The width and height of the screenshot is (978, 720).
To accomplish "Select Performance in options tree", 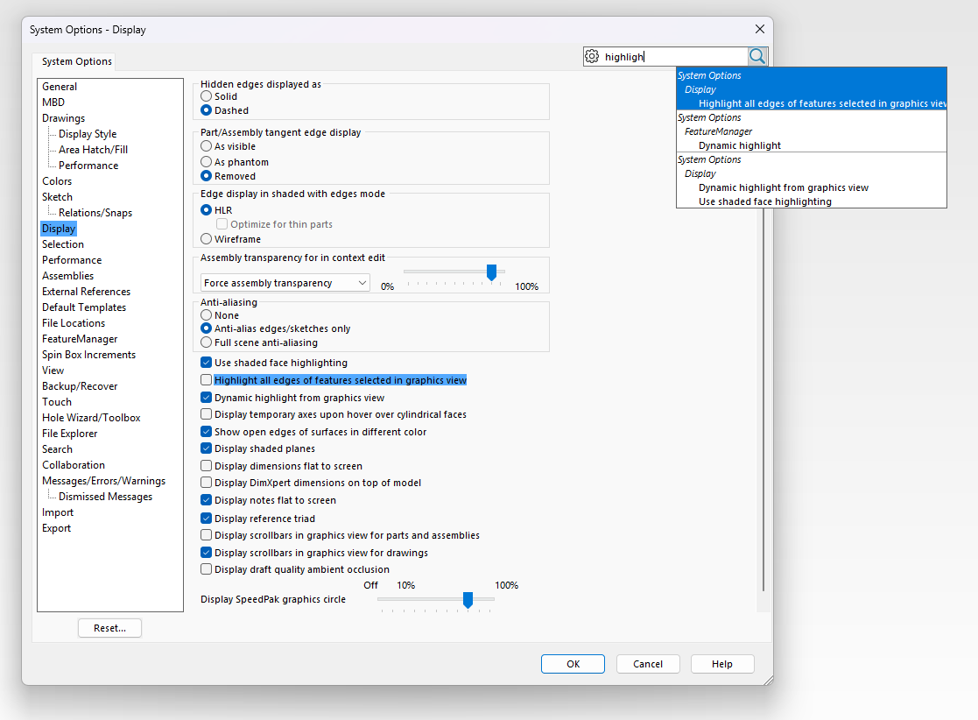I will pyautogui.click(x=72, y=260).
